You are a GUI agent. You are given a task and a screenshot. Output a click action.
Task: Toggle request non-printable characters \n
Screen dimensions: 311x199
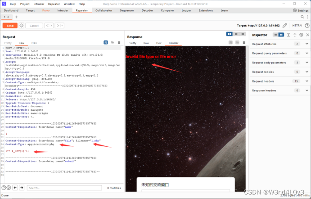coord(113,42)
